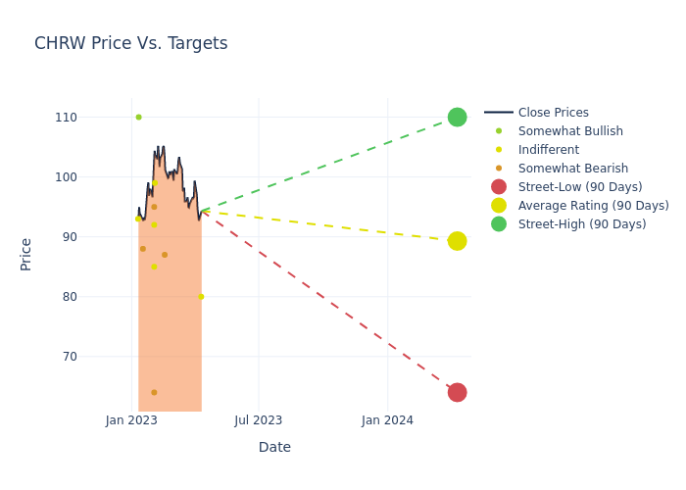Click the green Street-High legend marker

click(499, 224)
